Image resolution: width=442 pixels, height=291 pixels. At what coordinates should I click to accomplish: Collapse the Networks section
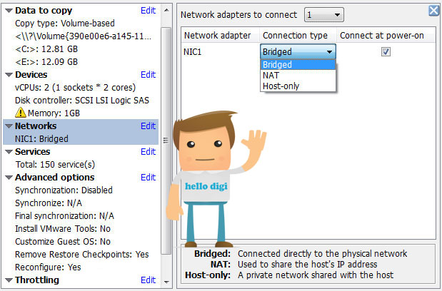click(9, 126)
